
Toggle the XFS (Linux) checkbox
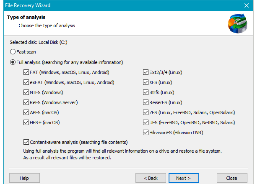point(146,82)
